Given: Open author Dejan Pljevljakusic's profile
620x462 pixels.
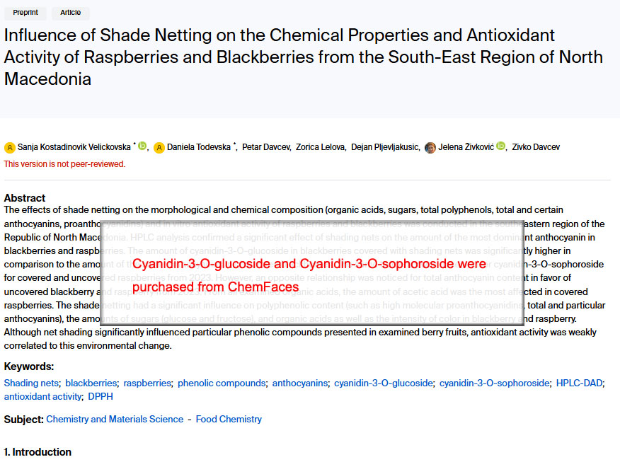Looking at the screenshot, I should 386,147.
